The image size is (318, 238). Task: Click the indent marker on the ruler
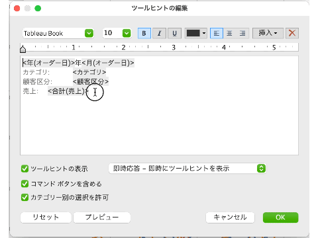[23, 49]
